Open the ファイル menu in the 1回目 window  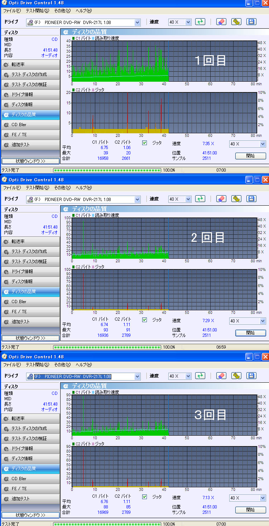[x=12, y=11]
